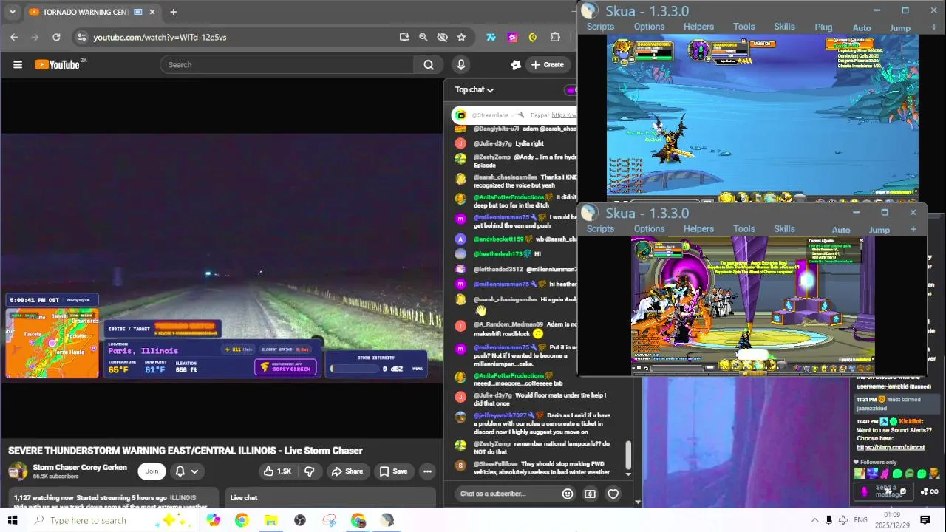Expand the Chrome tab search dropdown
Viewport: 946px width, 532px height.
pyautogui.click(x=12, y=12)
